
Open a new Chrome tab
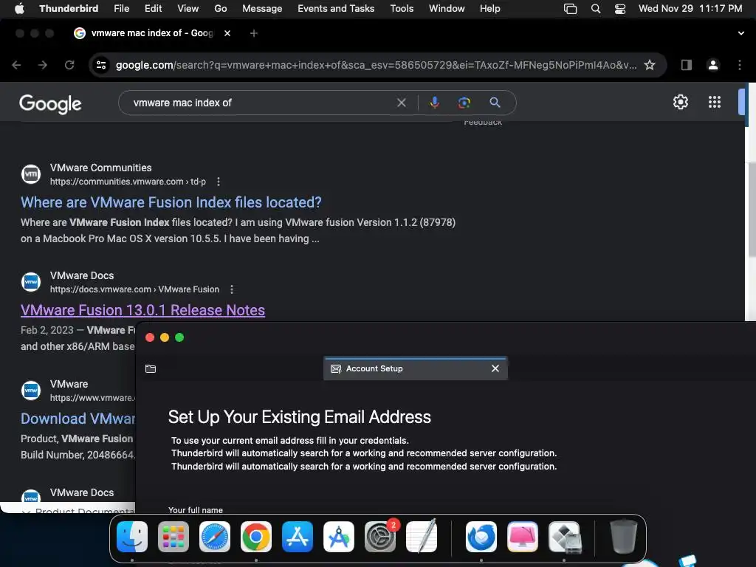pyautogui.click(x=254, y=33)
